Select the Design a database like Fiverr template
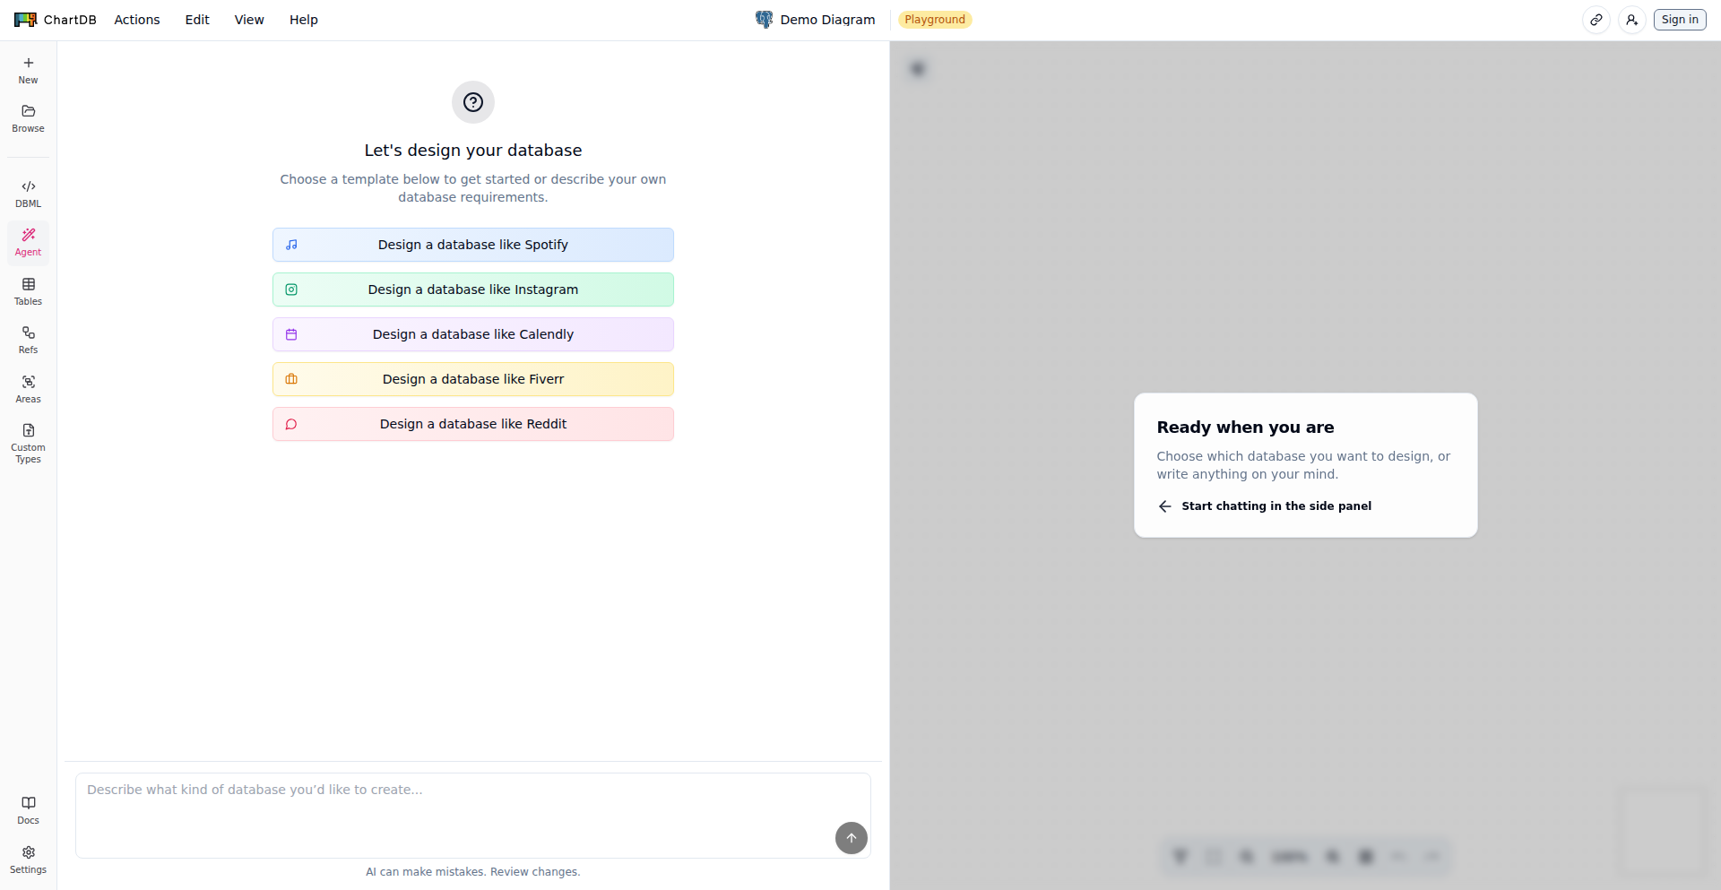Viewport: 1721px width, 890px height. click(x=473, y=379)
